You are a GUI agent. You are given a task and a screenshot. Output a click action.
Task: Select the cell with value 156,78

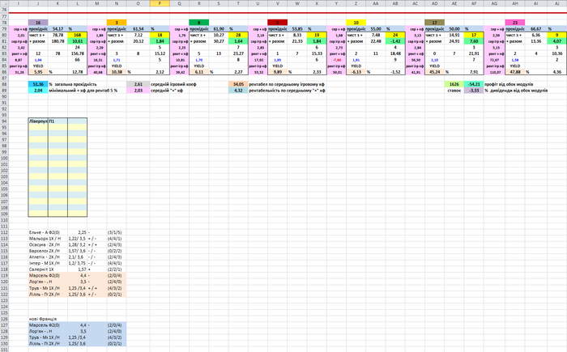pos(77,53)
